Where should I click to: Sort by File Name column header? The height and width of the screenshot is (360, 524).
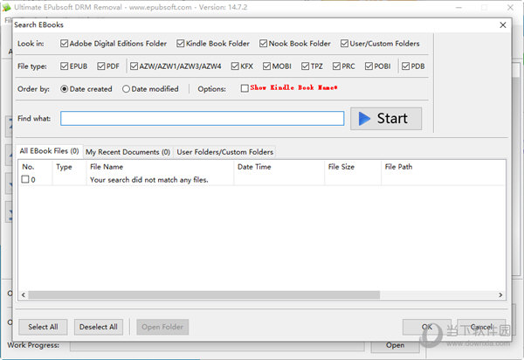coord(160,167)
